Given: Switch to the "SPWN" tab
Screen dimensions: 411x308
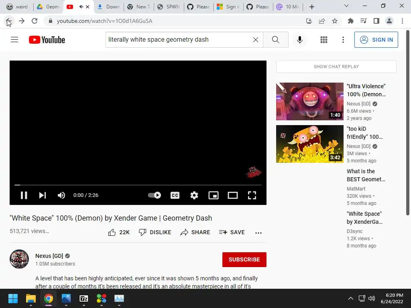Looking at the screenshot, I should [169, 7].
